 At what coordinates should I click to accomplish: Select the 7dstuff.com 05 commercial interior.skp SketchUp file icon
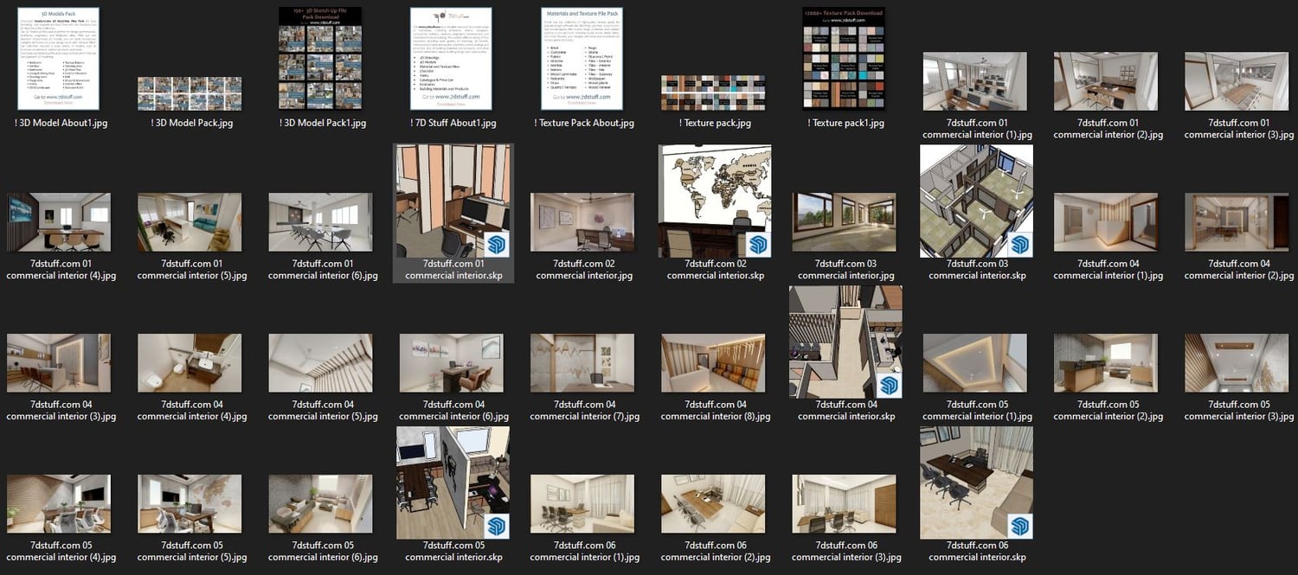click(x=453, y=482)
